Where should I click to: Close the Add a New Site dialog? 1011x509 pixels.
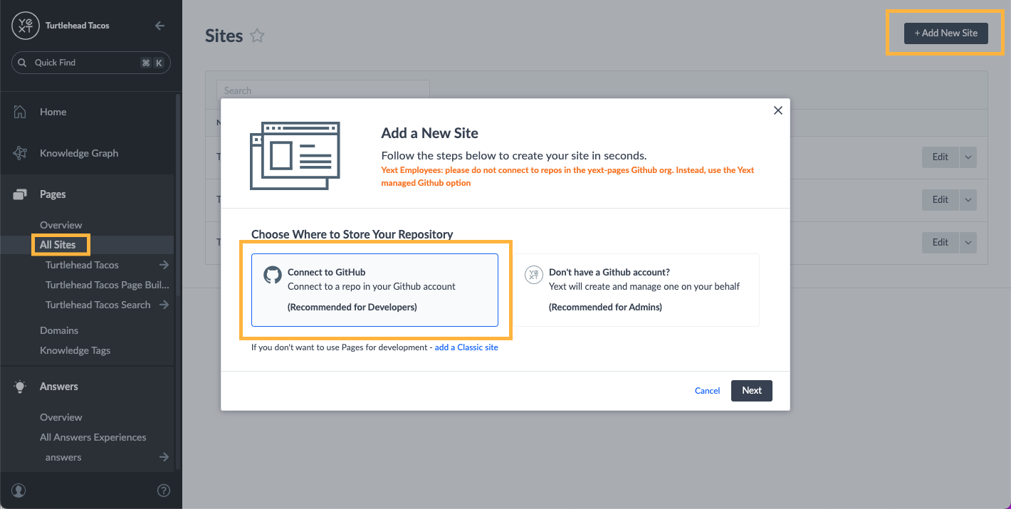point(777,110)
